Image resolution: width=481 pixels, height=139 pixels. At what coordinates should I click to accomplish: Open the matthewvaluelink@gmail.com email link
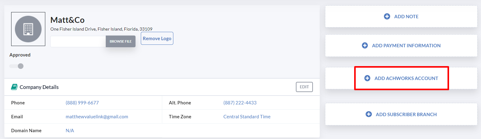(x=97, y=117)
